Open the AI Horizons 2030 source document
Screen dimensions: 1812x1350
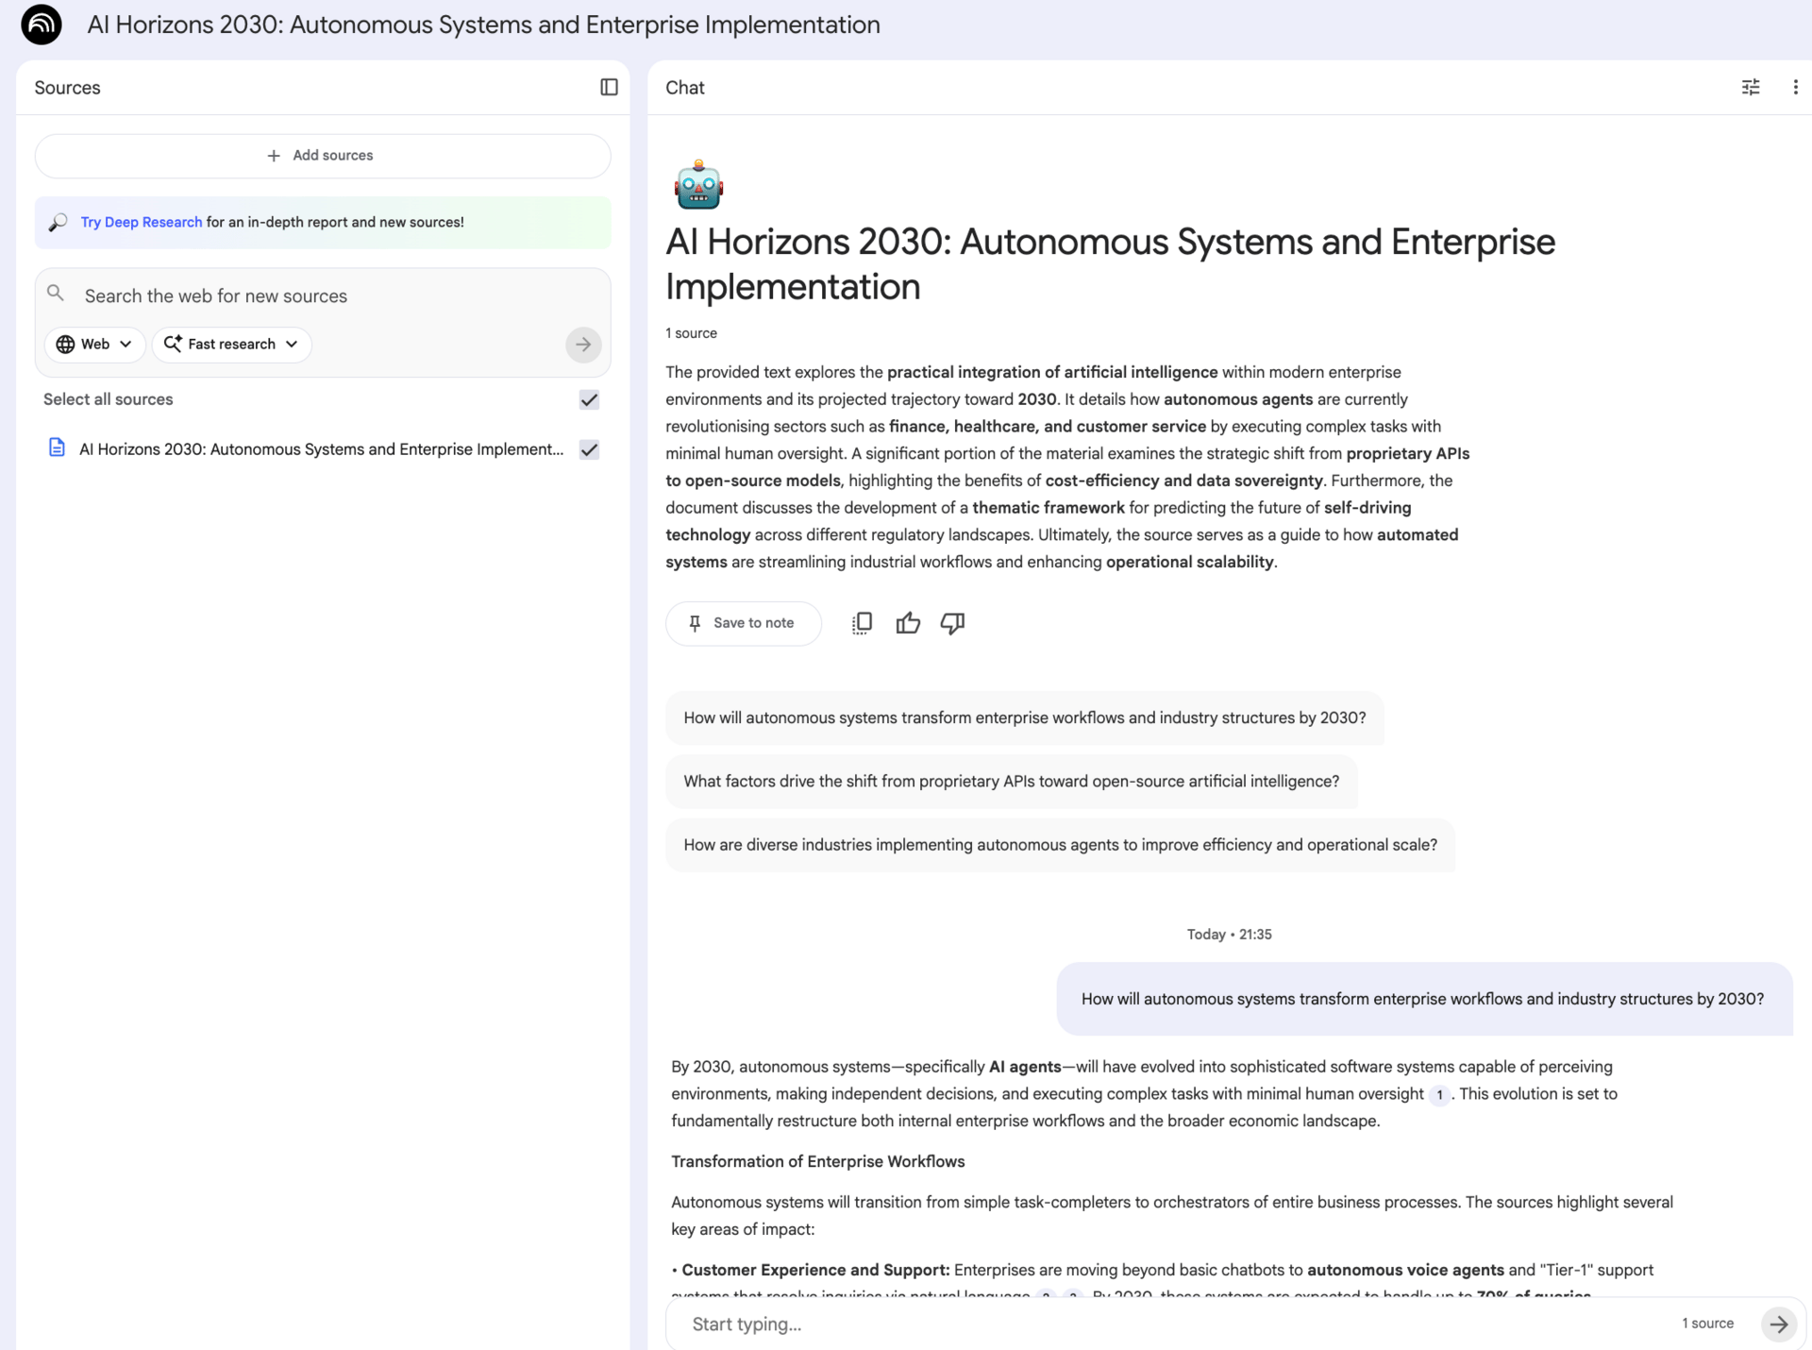321,449
